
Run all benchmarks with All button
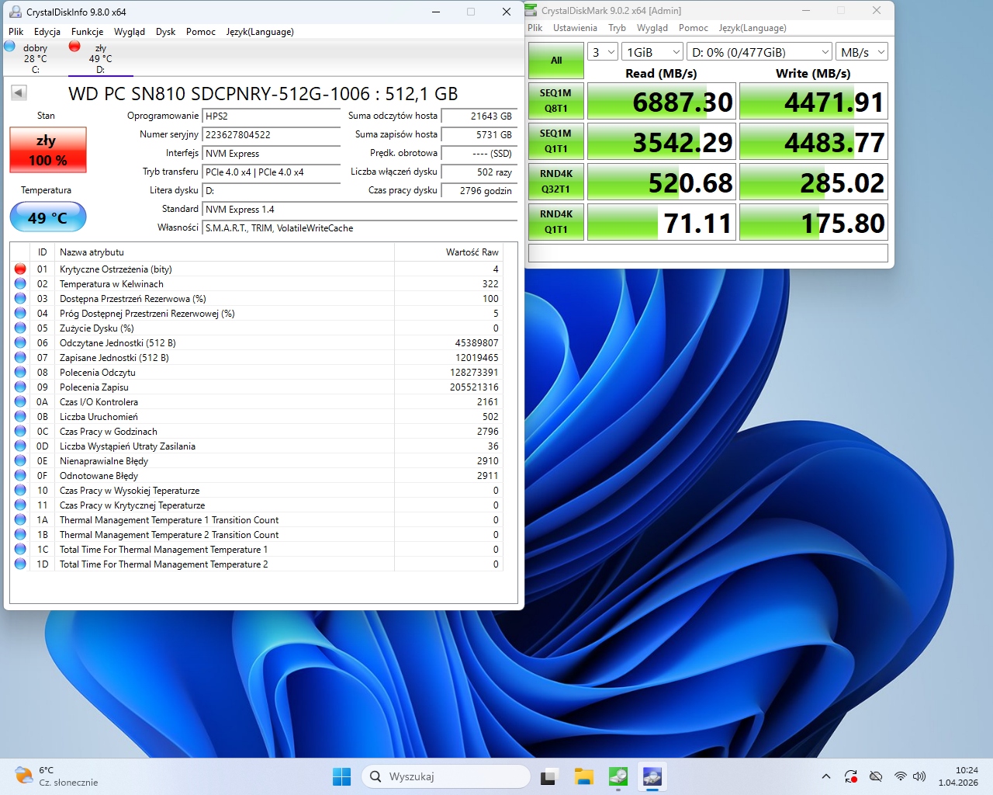(556, 61)
